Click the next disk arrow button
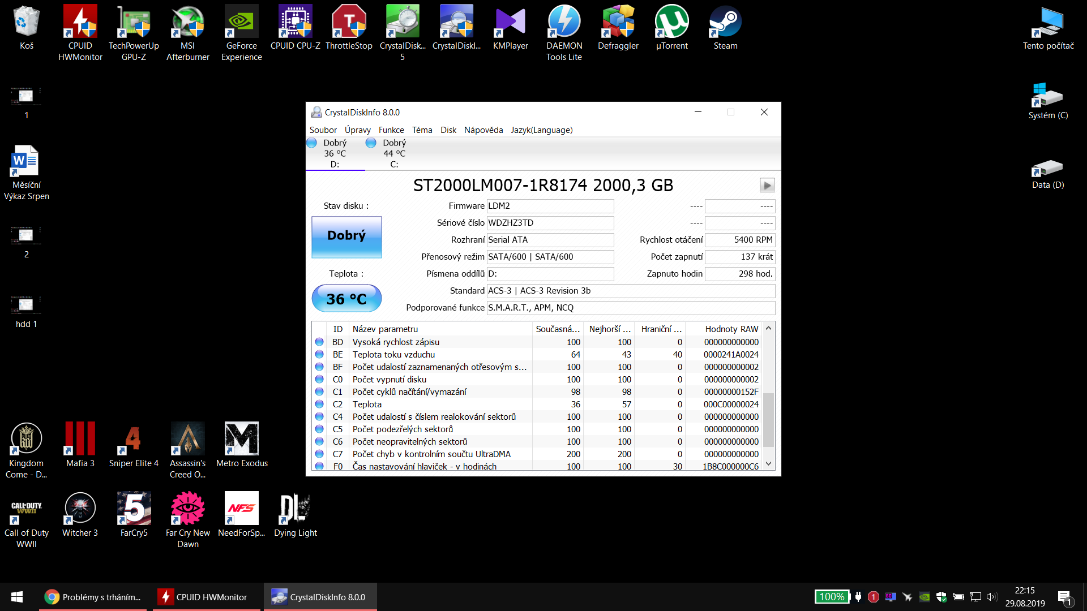This screenshot has width=1087, height=611. pos(767,186)
